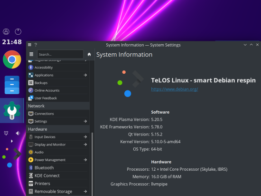Image resolution: width=261 pixels, height=196 pixels.
Task: Open Input Devices settings
Action: [x=58, y=137]
